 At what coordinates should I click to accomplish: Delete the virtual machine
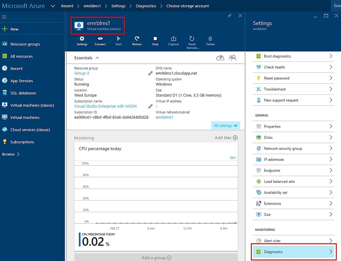(210, 41)
